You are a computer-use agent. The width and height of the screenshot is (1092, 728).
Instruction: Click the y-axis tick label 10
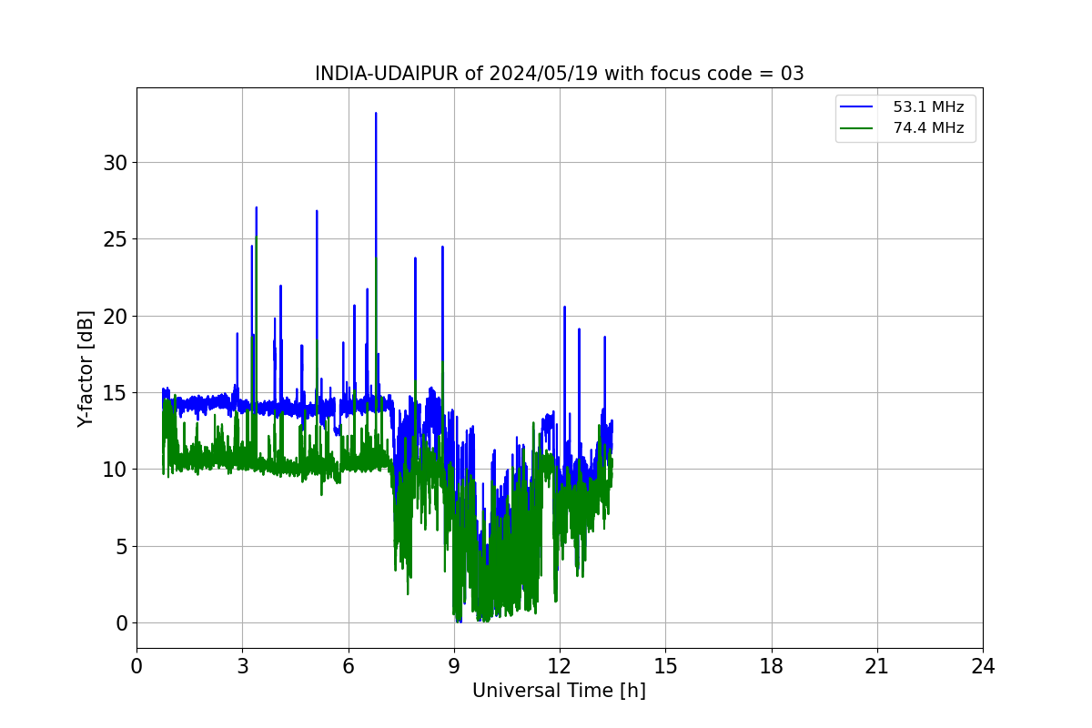pyautogui.click(x=116, y=470)
